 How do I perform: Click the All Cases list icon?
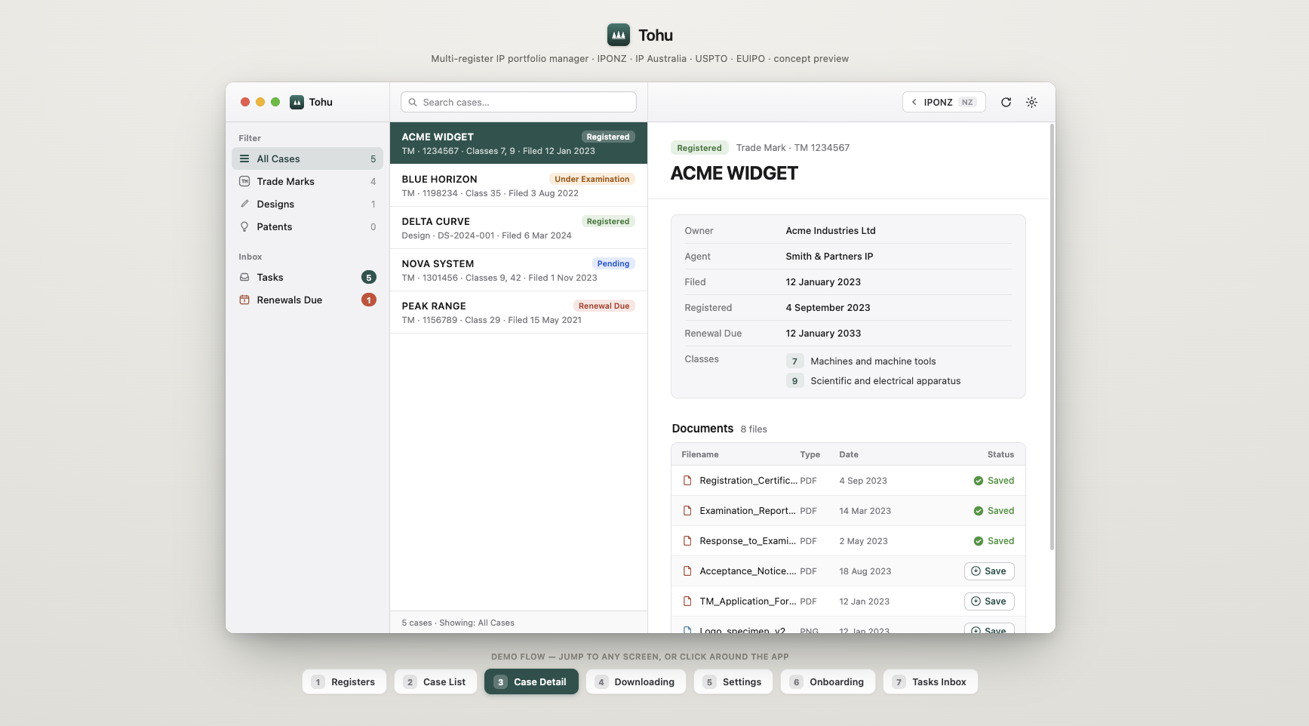coord(244,159)
